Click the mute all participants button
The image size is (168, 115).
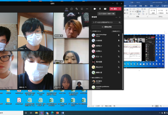coord(116,31)
